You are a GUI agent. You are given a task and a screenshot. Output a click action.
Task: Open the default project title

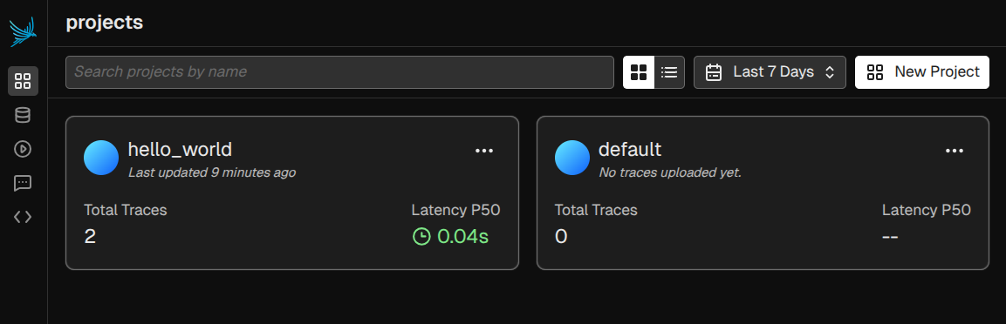[630, 150]
